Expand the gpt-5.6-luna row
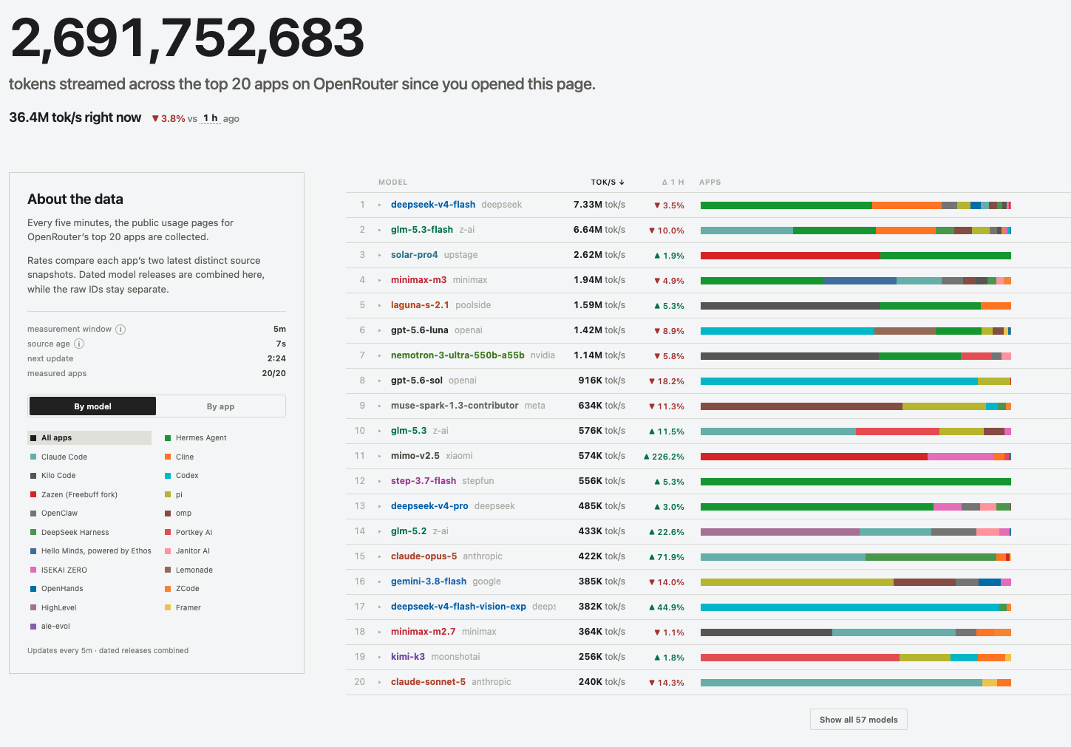This screenshot has height=747, width=1071. [379, 331]
